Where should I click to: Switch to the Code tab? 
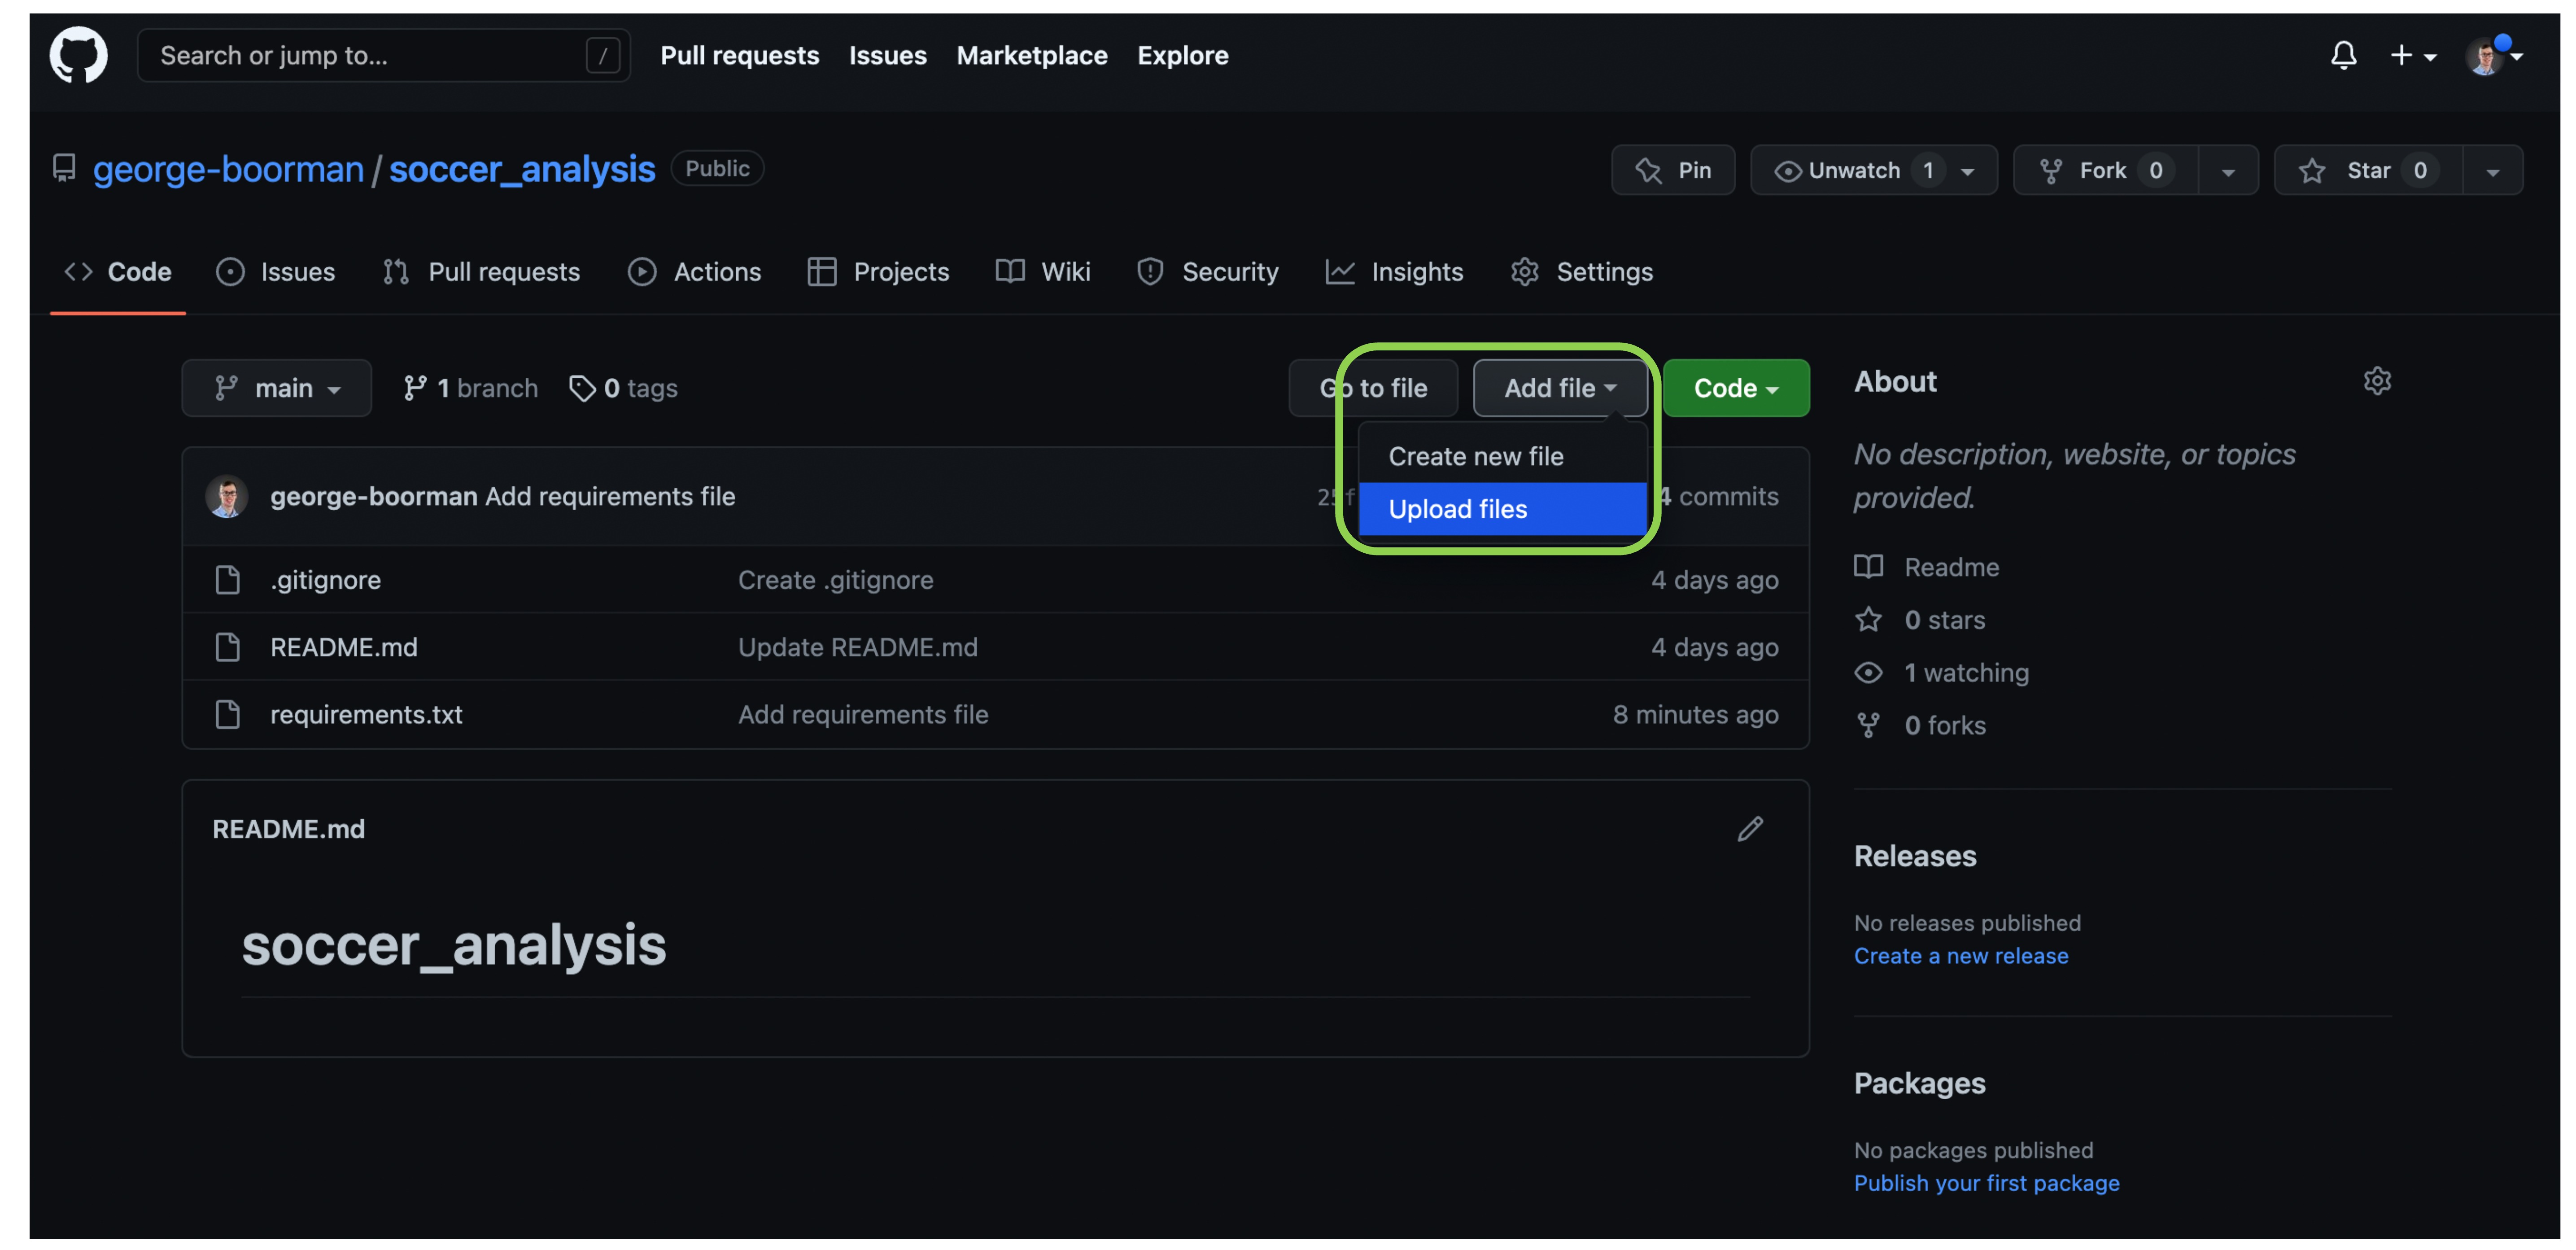pos(118,271)
